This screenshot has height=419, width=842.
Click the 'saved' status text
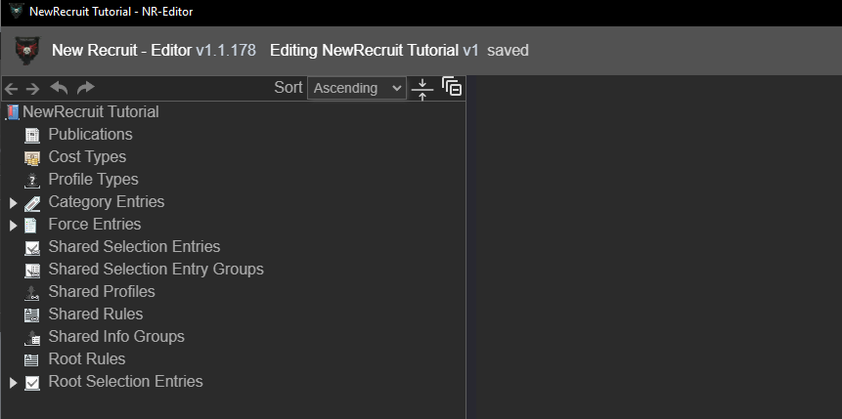click(508, 51)
